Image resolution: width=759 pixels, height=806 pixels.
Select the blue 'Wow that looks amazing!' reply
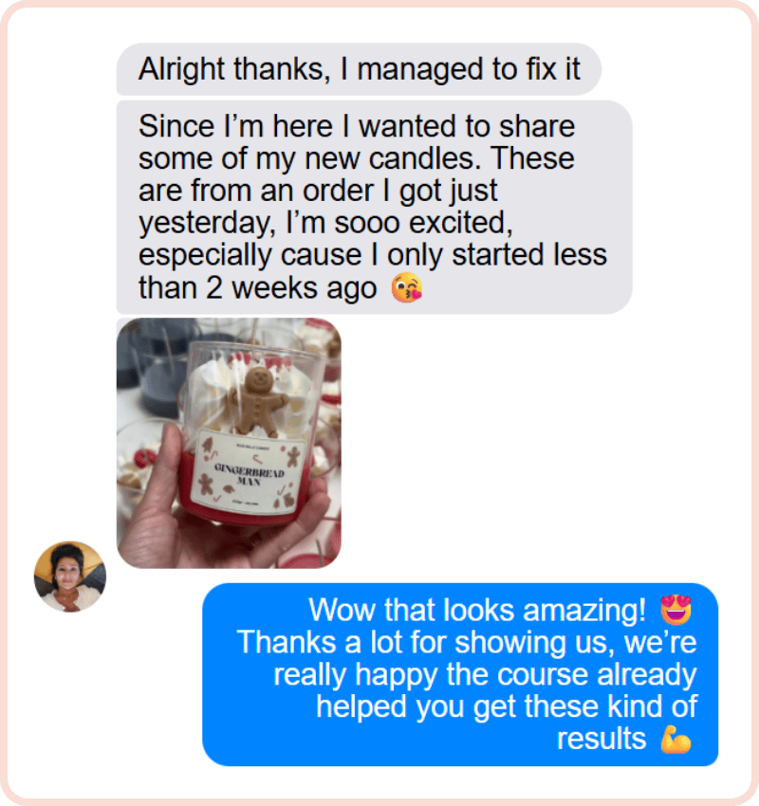pyautogui.click(x=460, y=674)
